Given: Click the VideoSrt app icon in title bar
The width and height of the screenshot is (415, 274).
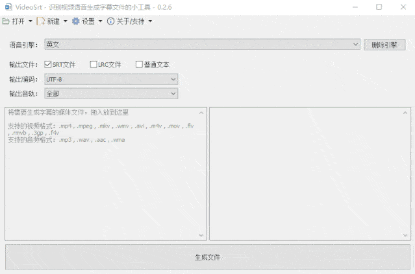Looking at the screenshot, I should pyautogui.click(x=8, y=7).
